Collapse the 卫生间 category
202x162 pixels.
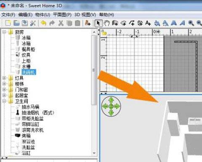pos(4,101)
